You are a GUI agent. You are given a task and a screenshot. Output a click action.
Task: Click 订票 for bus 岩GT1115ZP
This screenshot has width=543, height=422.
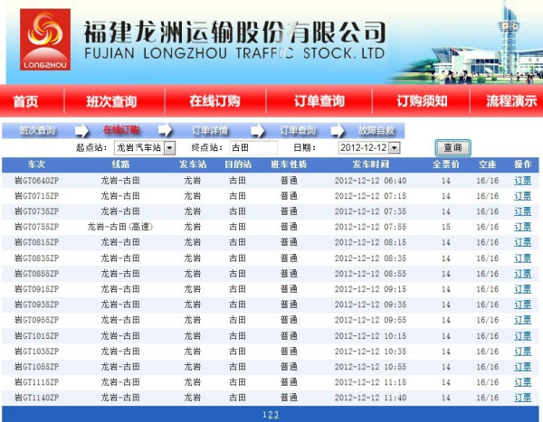[522, 382]
